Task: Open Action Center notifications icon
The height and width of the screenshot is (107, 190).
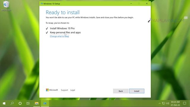Action: click(x=185, y=103)
